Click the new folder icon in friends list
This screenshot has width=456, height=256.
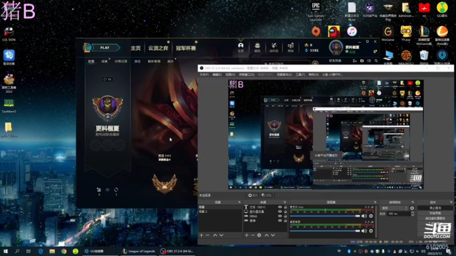pyautogui.click(x=362, y=61)
